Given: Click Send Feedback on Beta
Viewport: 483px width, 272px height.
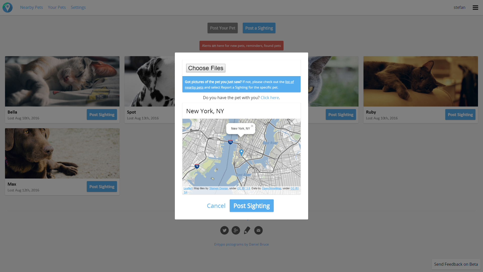Looking at the screenshot, I should [456, 264].
